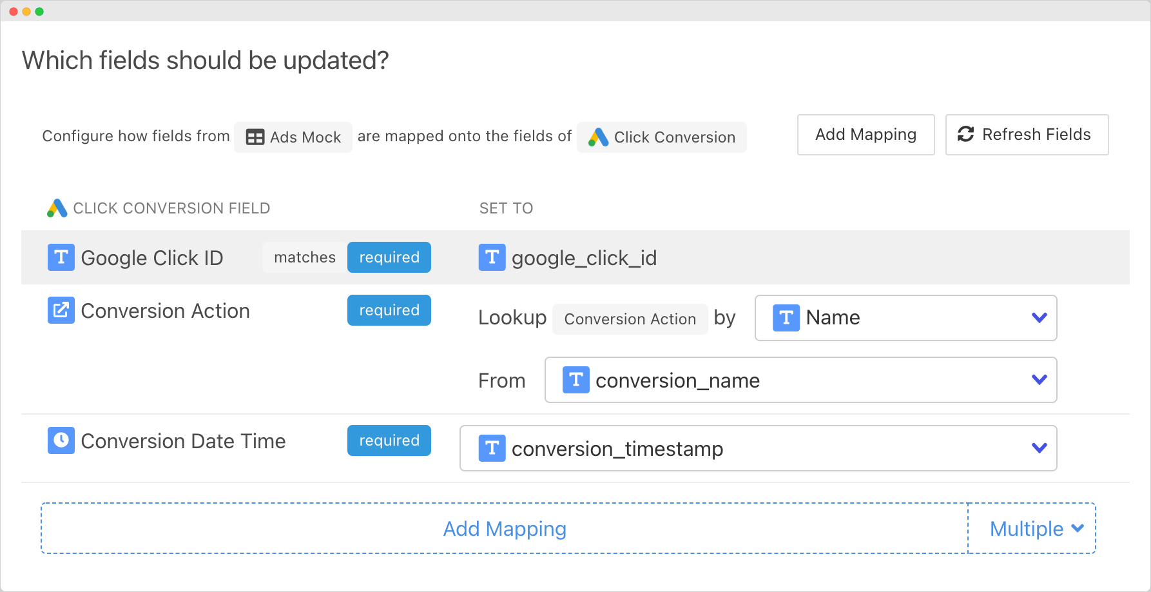Click the refresh arrows icon
The width and height of the screenshot is (1151, 592).
965,134
